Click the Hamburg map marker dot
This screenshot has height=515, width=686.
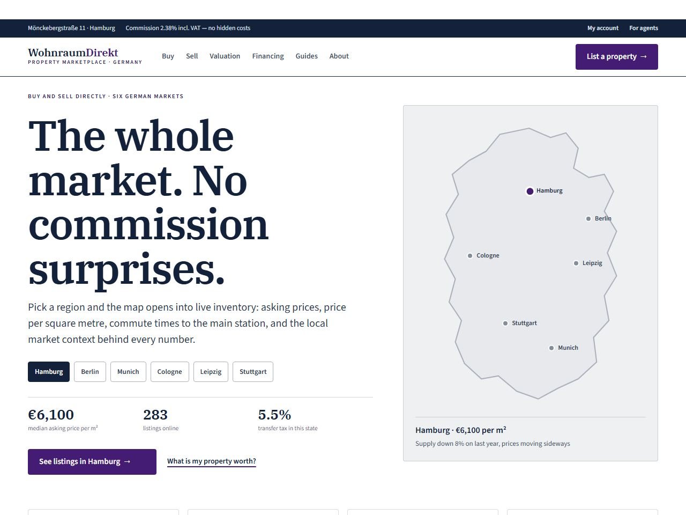(530, 191)
